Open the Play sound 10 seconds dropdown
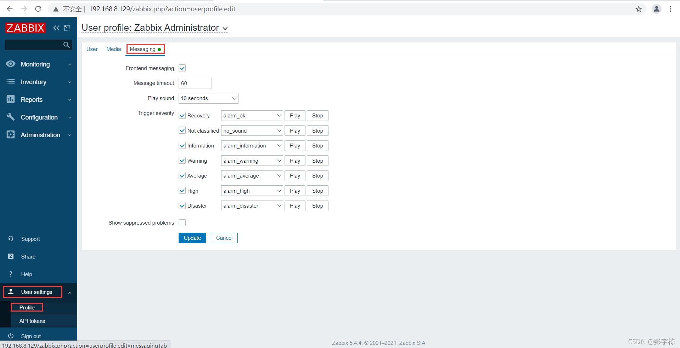This screenshot has width=680, height=348. tap(208, 98)
